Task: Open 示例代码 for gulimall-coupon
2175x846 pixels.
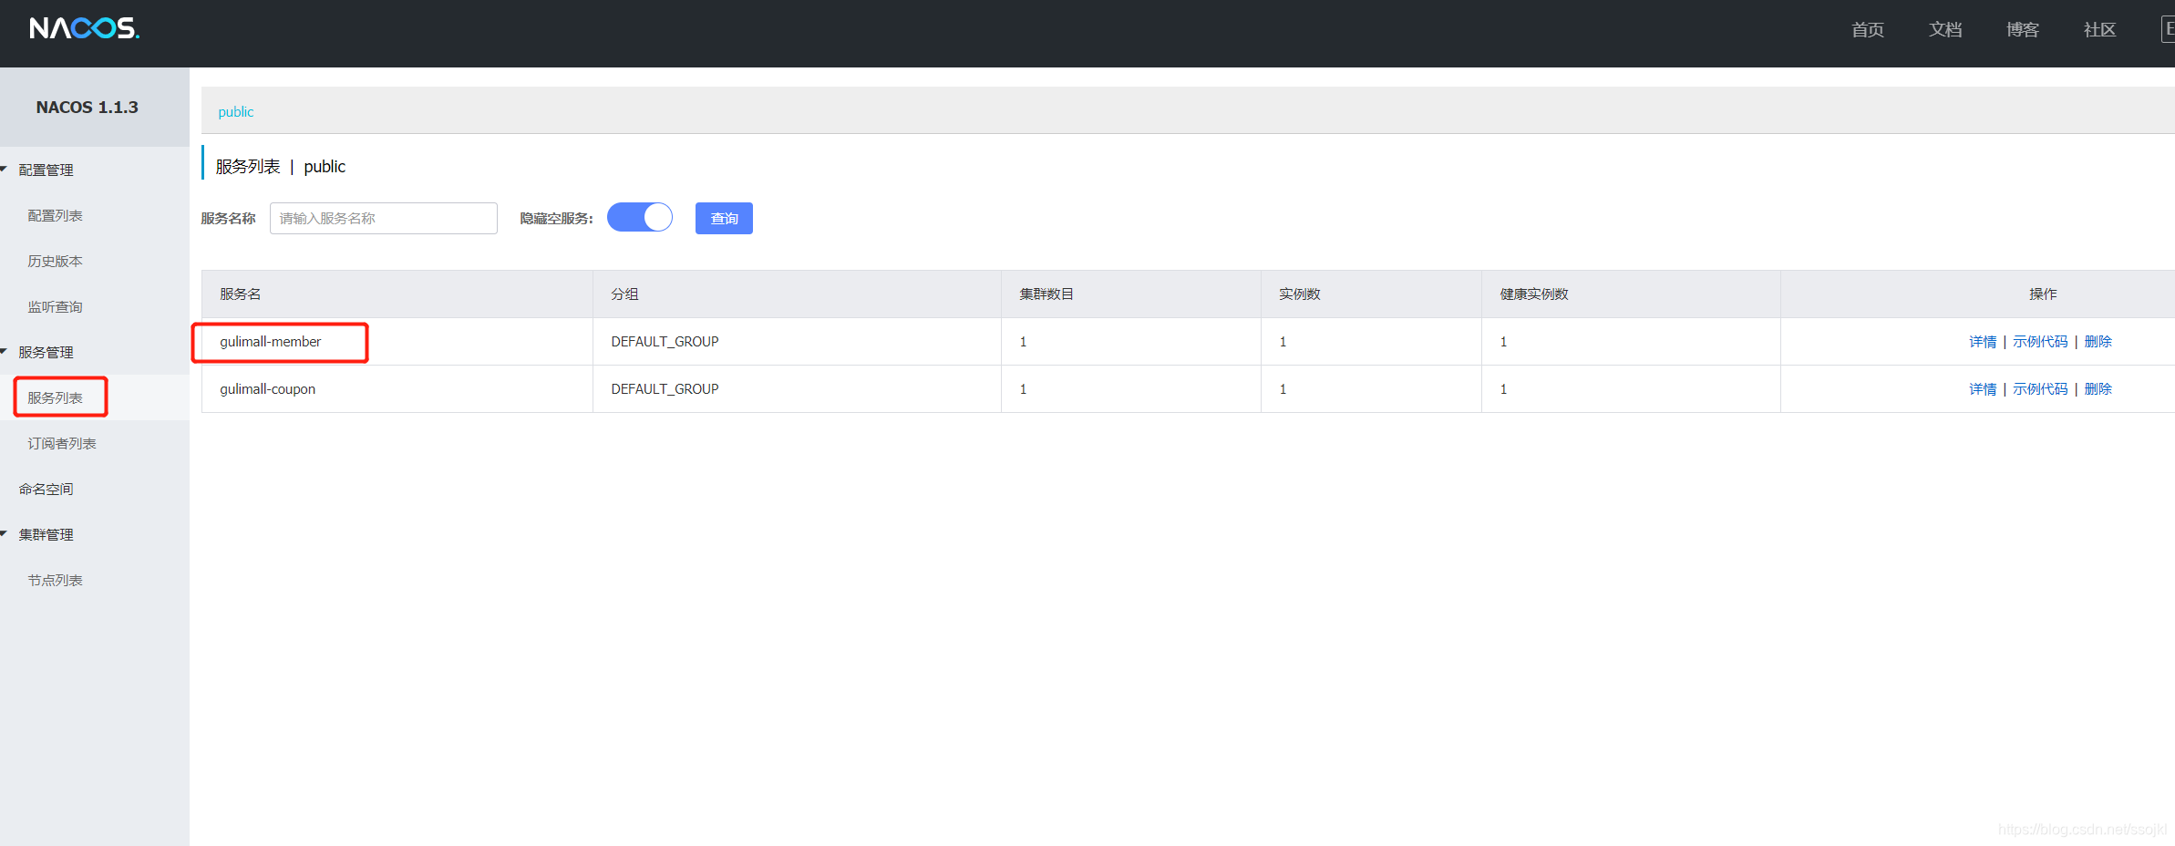Action: pyautogui.click(x=2040, y=388)
